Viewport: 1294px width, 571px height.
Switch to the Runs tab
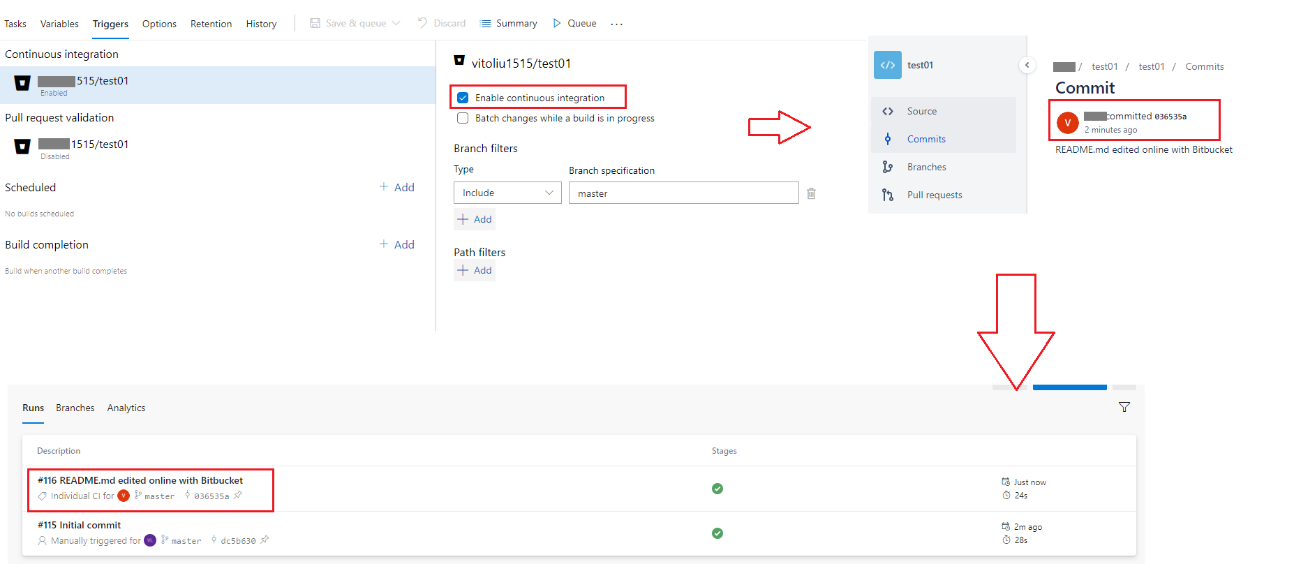(33, 408)
